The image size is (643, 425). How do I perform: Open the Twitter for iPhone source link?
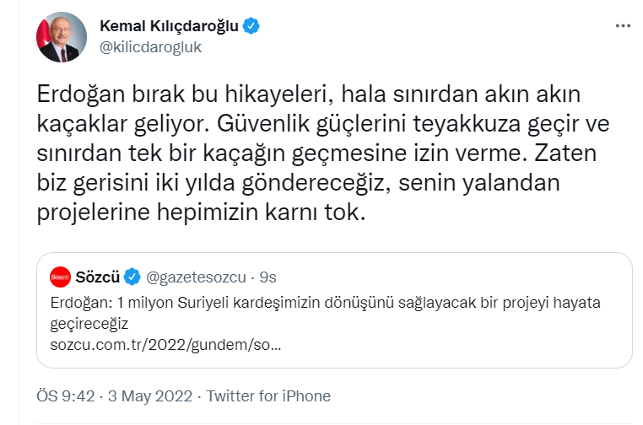tap(268, 395)
